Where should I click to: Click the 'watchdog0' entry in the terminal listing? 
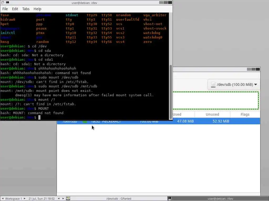[x=153, y=37]
